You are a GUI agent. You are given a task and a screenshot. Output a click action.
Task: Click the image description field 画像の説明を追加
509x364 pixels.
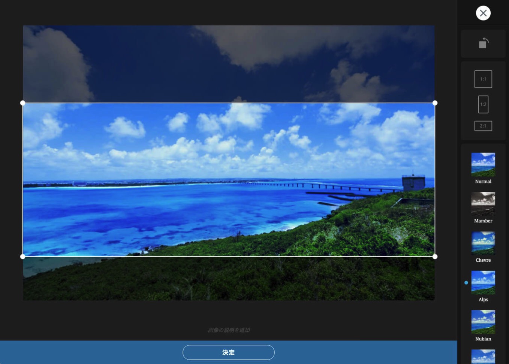pyautogui.click(x=229, y=330)
